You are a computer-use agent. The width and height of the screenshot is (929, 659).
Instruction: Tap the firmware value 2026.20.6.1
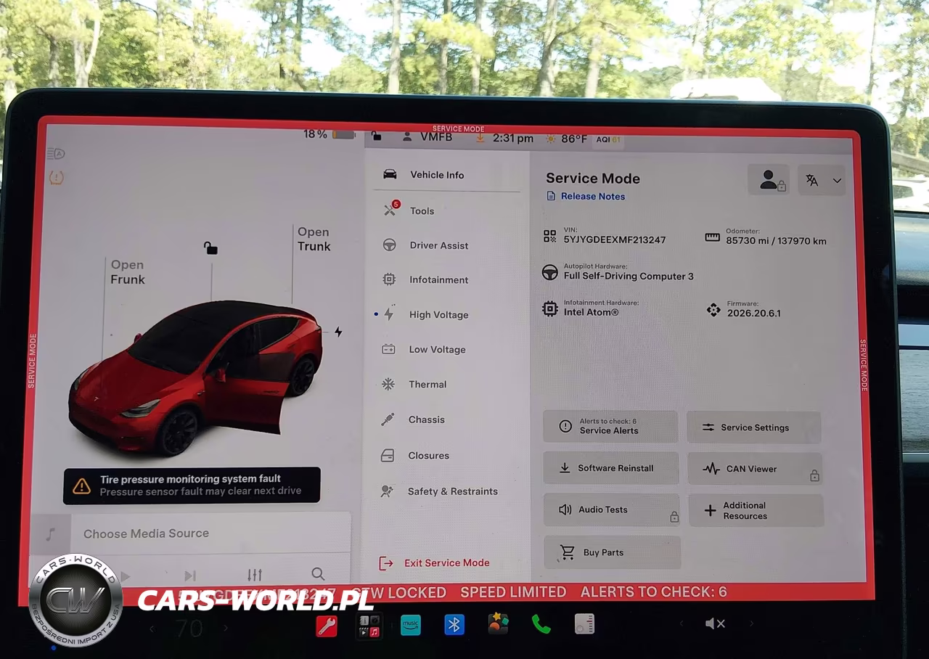[x=753, y=314]
